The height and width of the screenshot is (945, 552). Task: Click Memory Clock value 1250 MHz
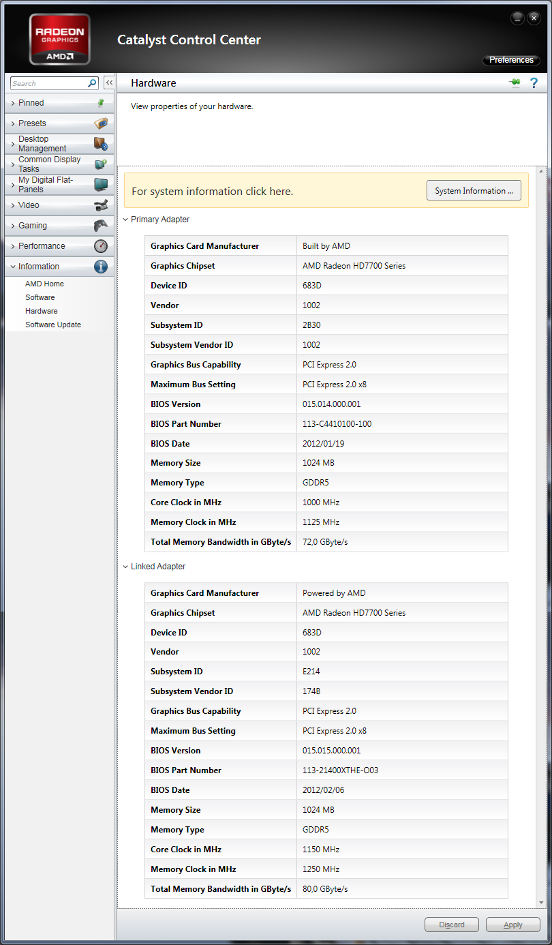(321, 869)
